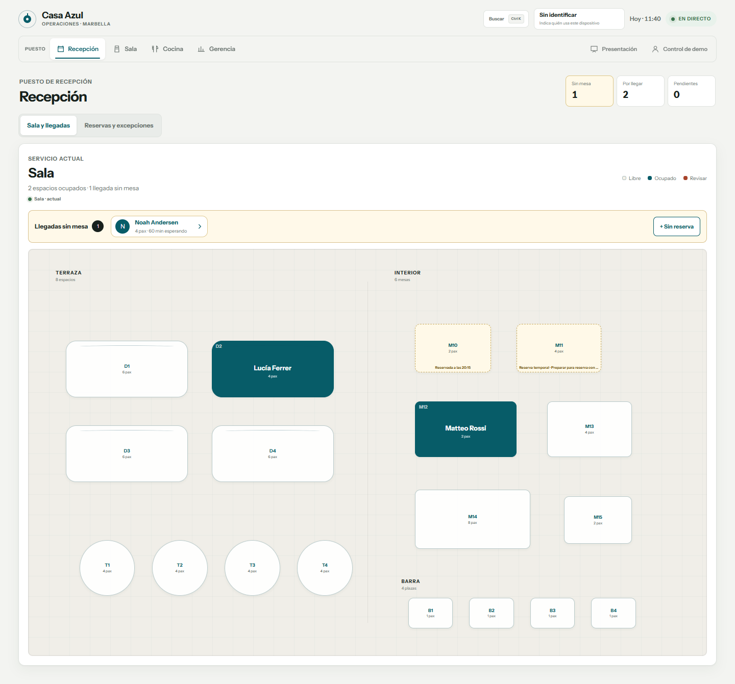Image resolution: width=735 pixels, height=684 pixels.
Task: Select interior table M13
Action: tap(590, 429)
